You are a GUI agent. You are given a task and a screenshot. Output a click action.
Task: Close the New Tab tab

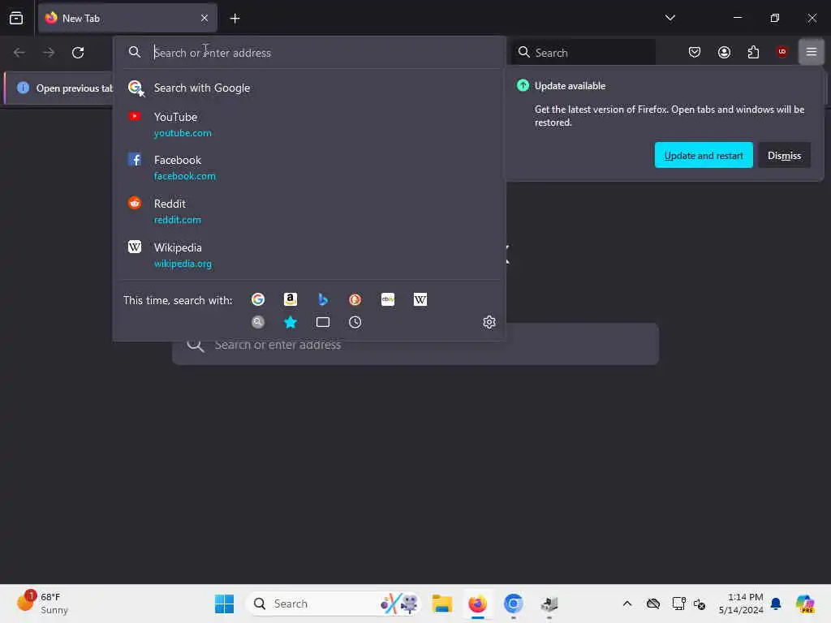click(x=204, y=18)
